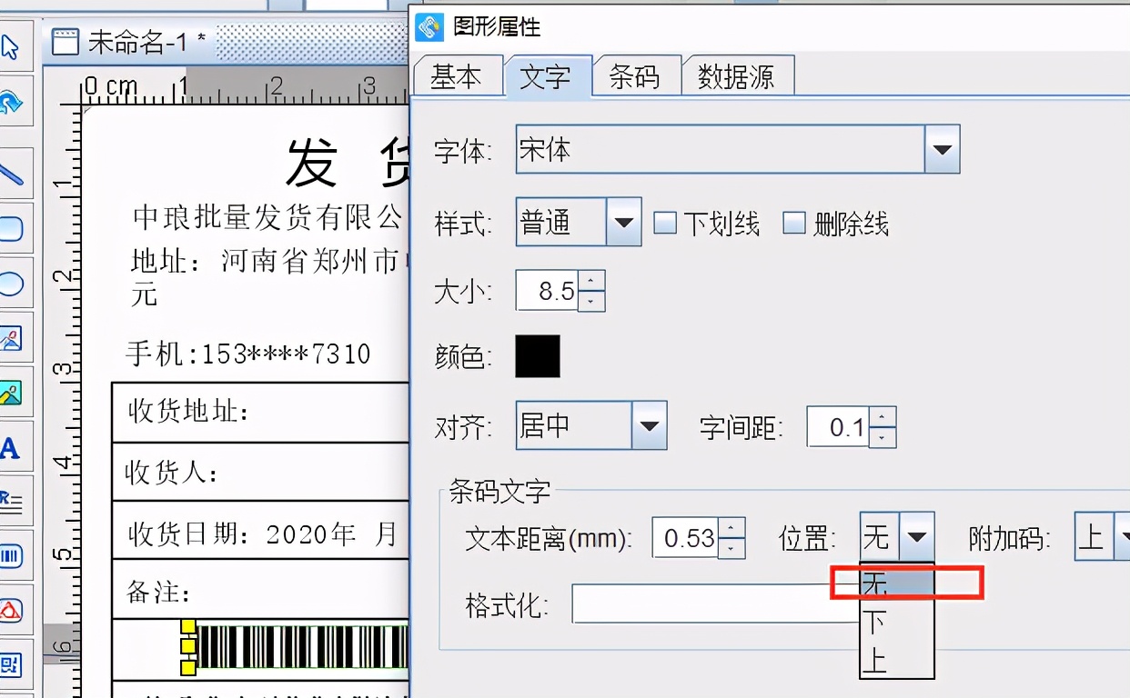Select the rounded rectangle tool
Screen dimensions: 1130x698
click(x=14, y=229)
